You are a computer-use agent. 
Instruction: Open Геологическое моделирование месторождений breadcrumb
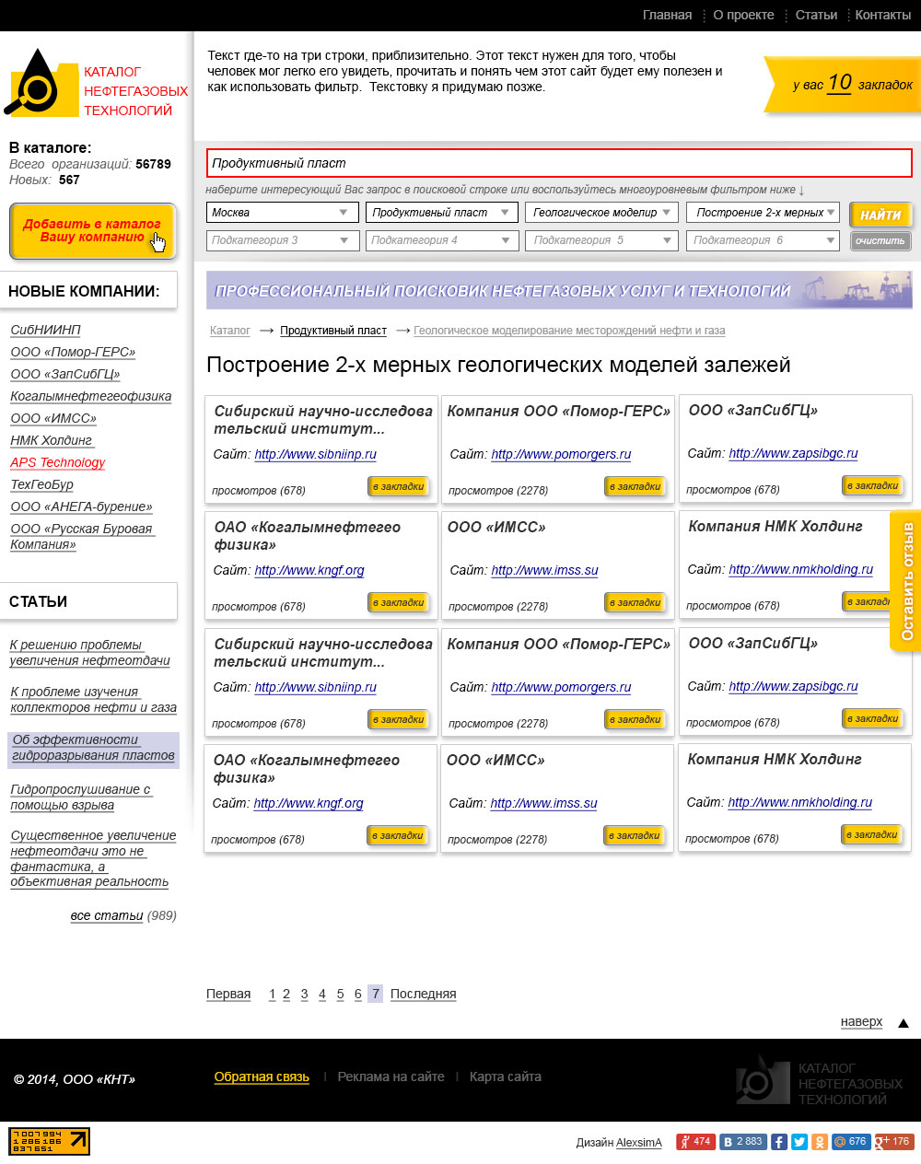(569, 331)
